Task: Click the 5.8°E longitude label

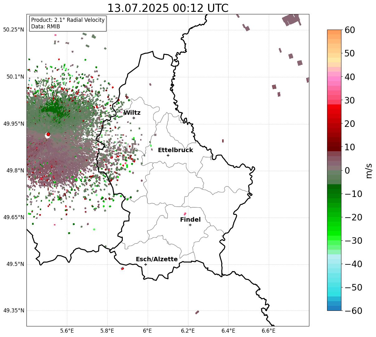Action: [107, 331]
